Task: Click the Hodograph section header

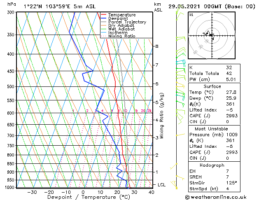Action: [x=212, y=165]
